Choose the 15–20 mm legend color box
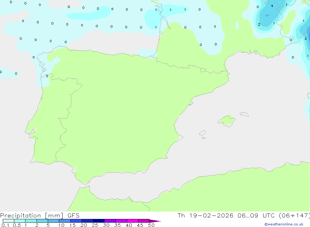This screenshot has height=227, width=310. coord(76,221)
